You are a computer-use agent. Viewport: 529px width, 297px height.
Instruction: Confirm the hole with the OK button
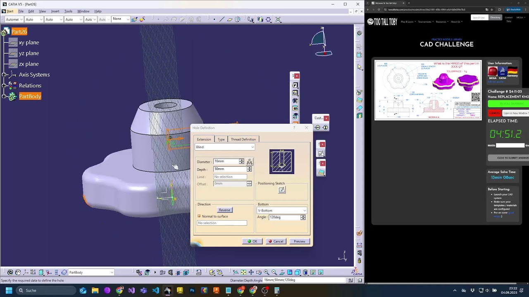[x=252, y=241]
